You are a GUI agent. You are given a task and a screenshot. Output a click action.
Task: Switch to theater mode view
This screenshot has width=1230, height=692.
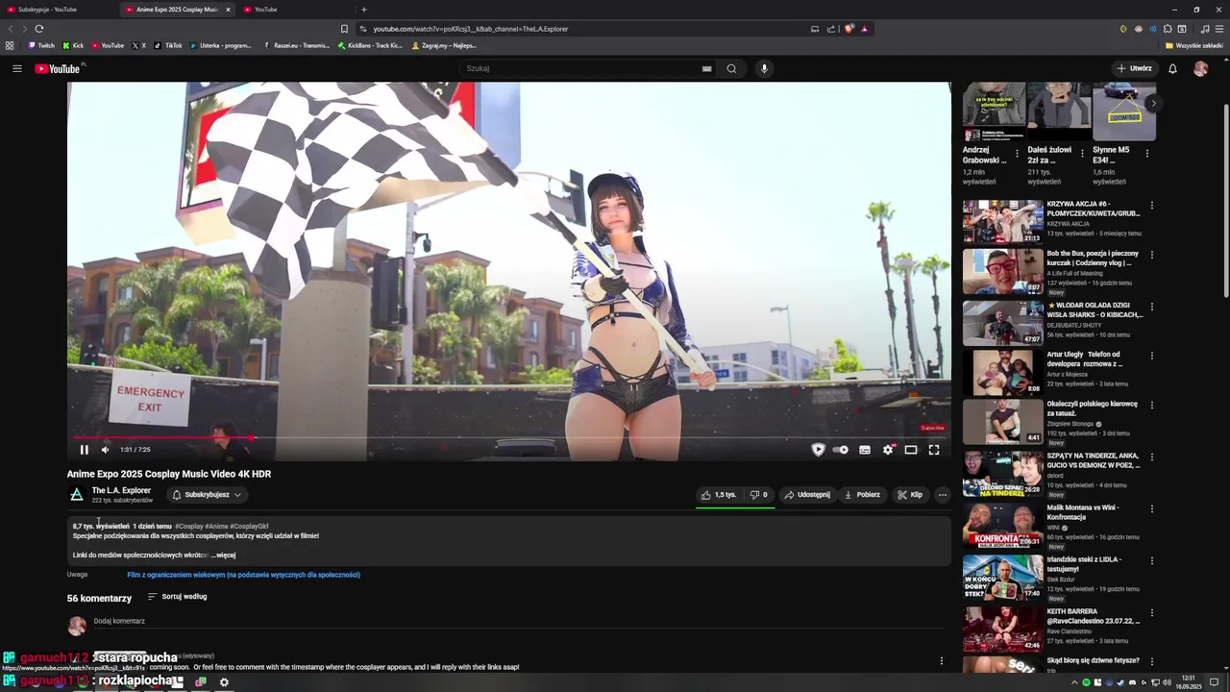coord(911,450)
